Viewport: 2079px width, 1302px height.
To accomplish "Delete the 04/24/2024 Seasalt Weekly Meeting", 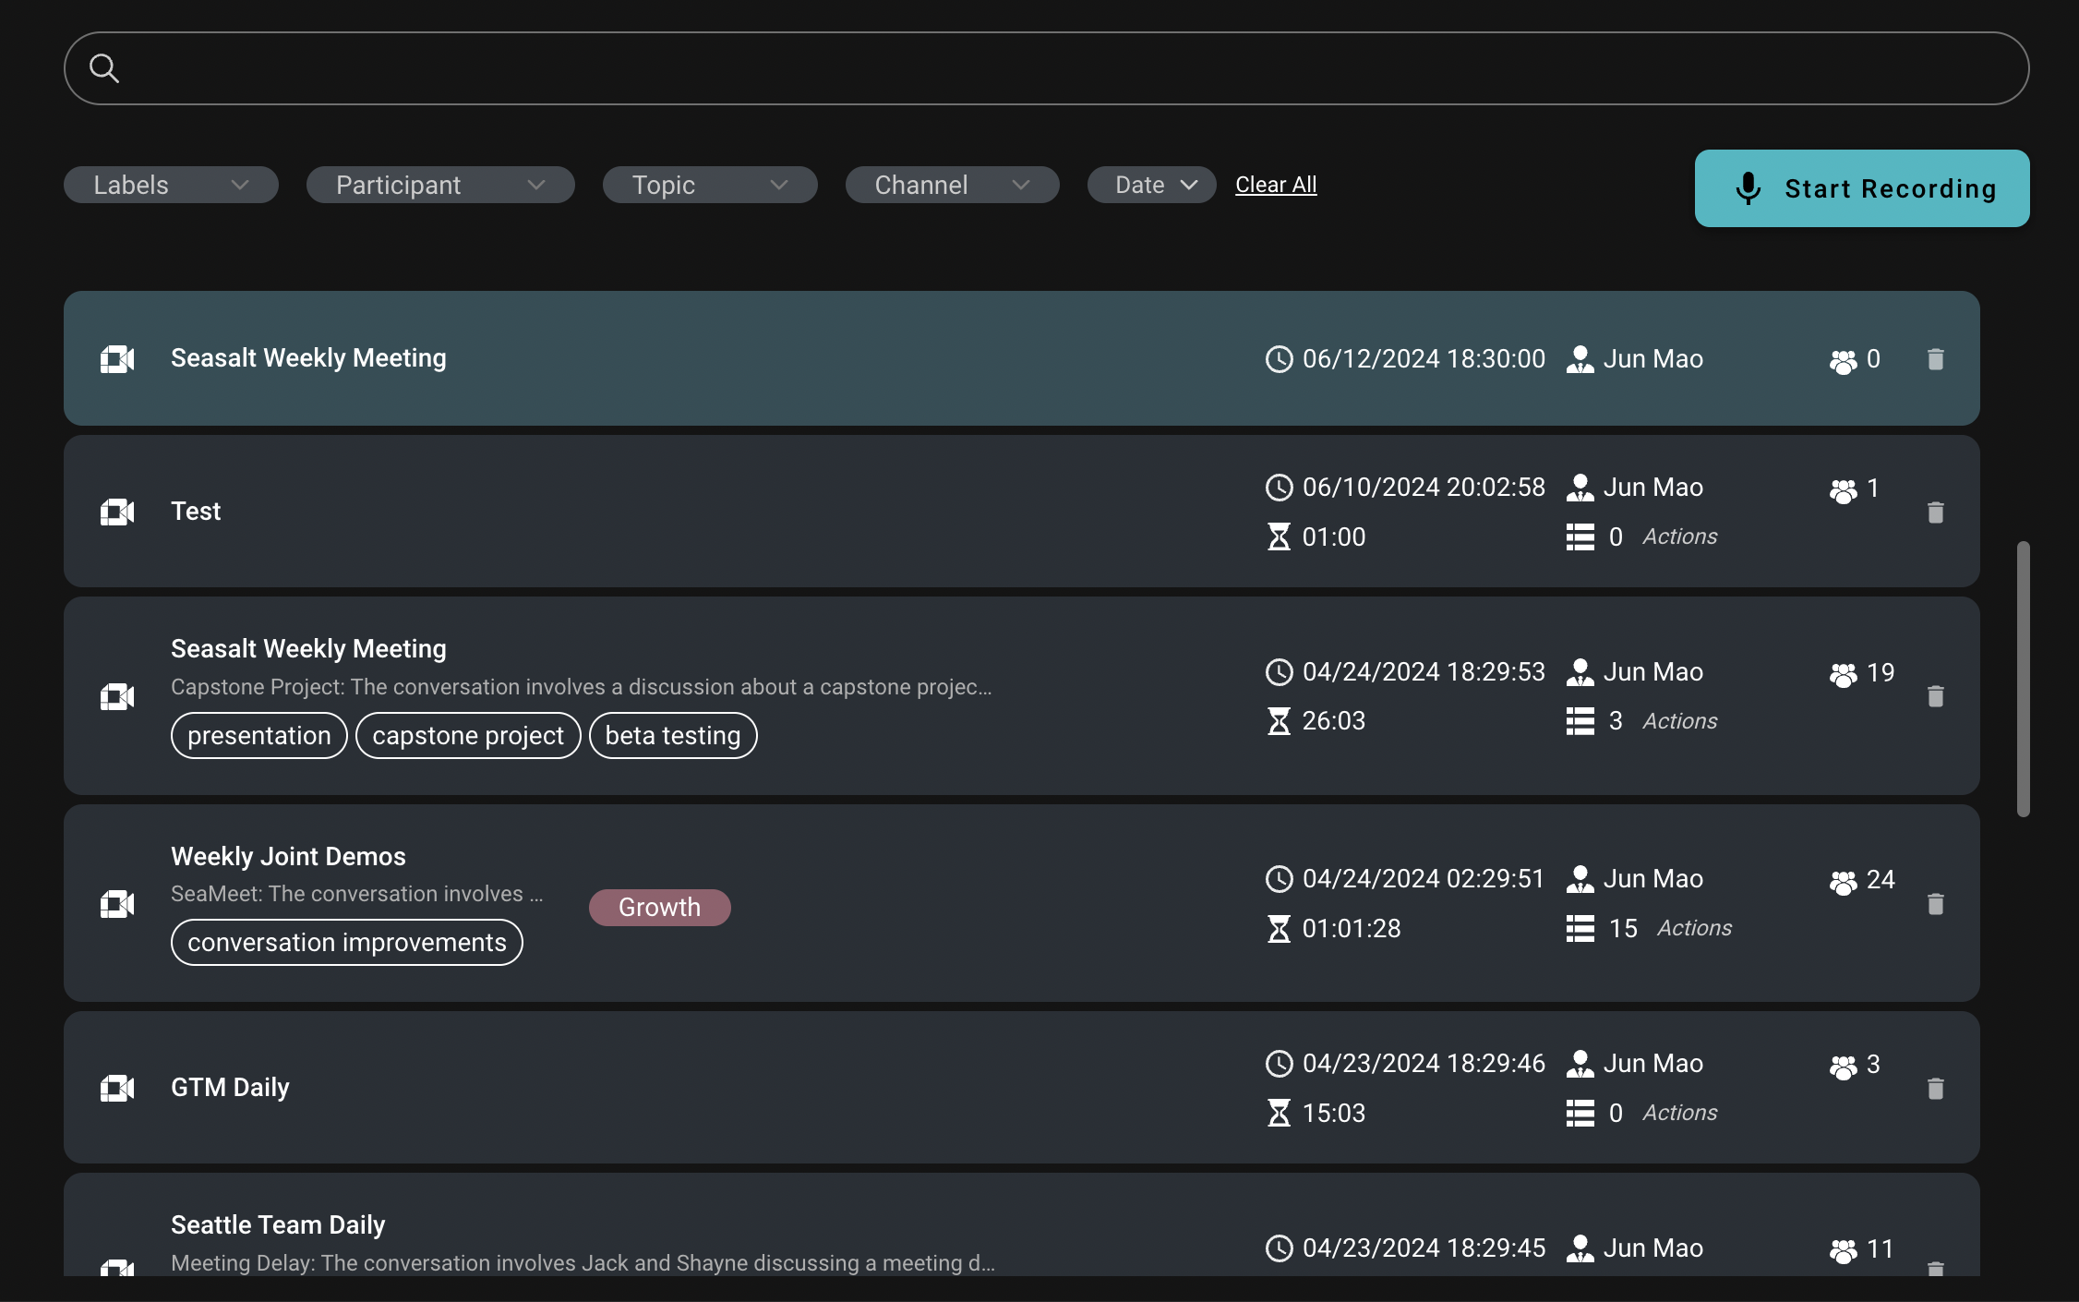I will tap(1936, 696).
